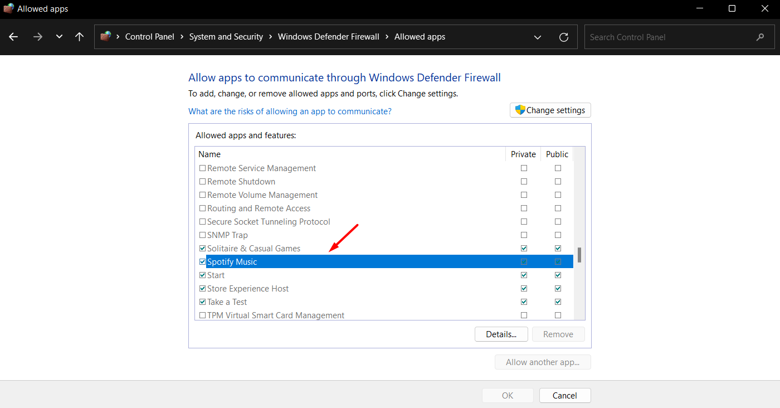780x408 pixels.
Task: Click the Remove button
Action: [558, 334]
